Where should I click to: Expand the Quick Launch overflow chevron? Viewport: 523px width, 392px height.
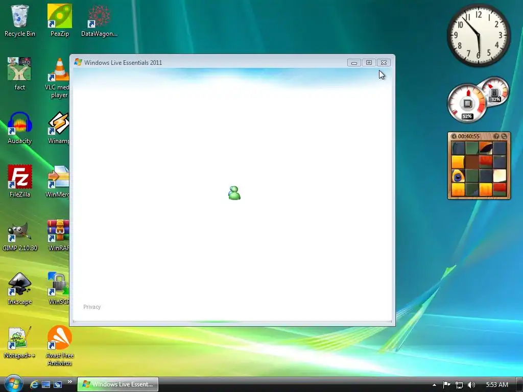[69, 382]
